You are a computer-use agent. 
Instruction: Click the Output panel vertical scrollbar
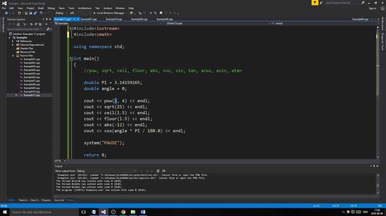tap(378, 184)
